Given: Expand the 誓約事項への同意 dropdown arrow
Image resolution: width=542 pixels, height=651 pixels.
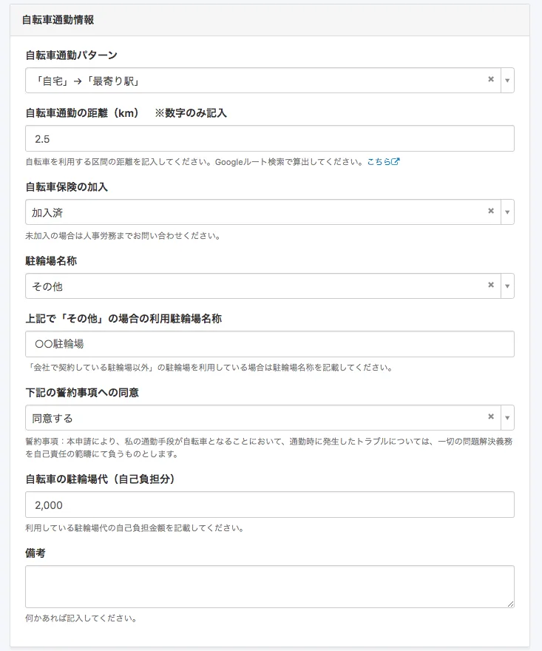Looking at the screenshot, I should point(507,417).
